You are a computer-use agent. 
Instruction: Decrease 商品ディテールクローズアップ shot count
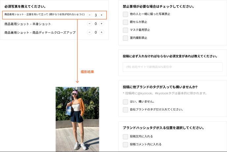[89, 32]
